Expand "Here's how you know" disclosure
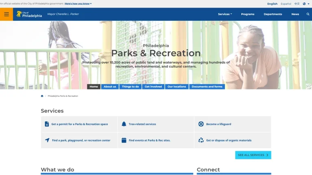312x175 pixels. click(x=78, y=4)
